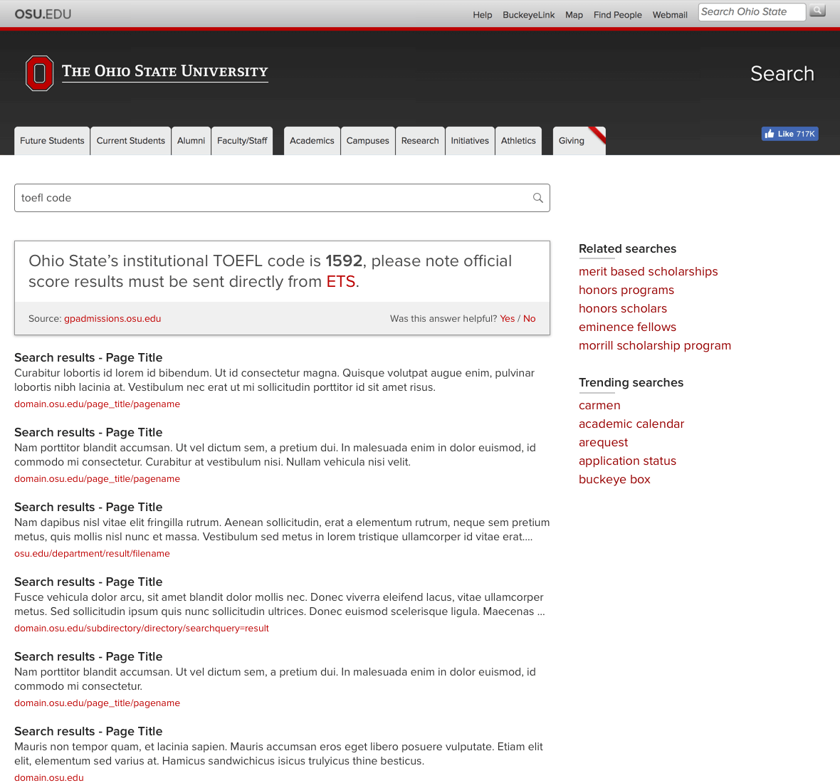Viewport: 840px width, 783px height.
Task: Open result title above Fusce vehicula snippet
Action: point(88,582)
